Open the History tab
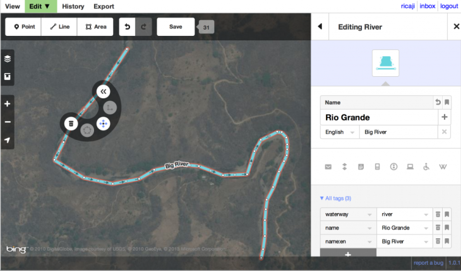This screenshot has width=461, height=271. click(x=73, y=6)
